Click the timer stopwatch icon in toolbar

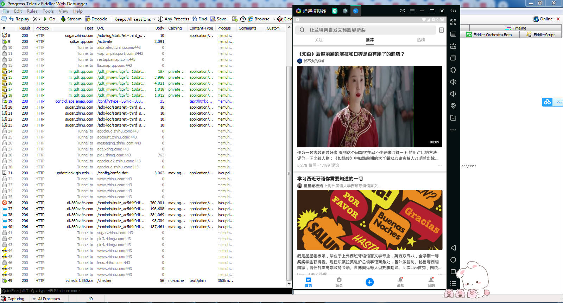pyautogui.click(x=243, y=19)
